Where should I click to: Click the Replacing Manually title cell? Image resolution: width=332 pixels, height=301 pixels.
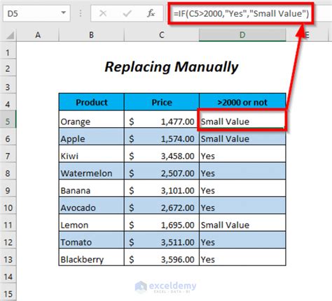click(172, 67)
